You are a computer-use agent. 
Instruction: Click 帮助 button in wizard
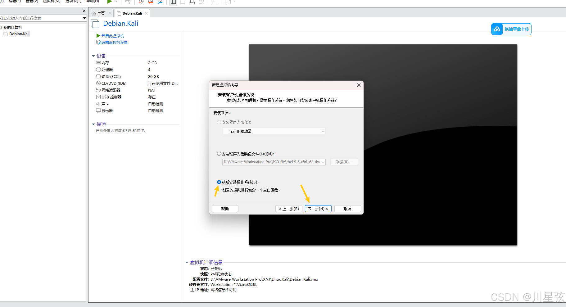[225, 209]
